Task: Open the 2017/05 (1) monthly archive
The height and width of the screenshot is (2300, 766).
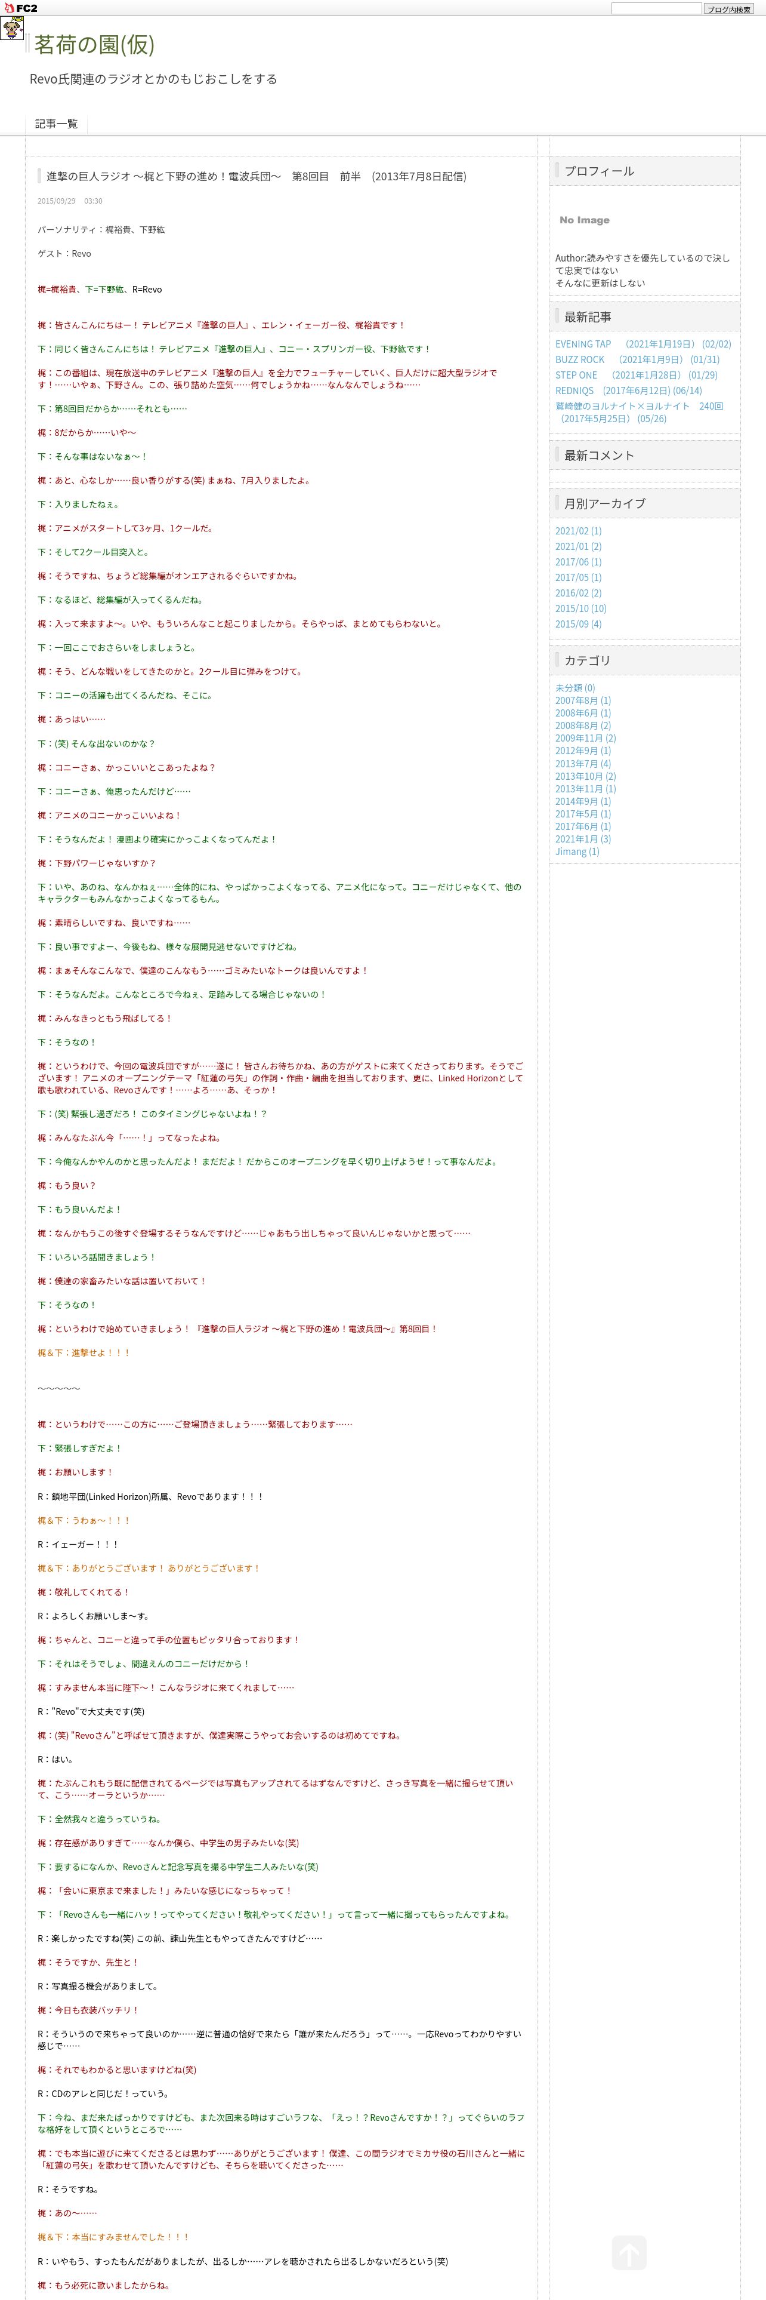Action: pyautogui.click(x=579, y=577)
